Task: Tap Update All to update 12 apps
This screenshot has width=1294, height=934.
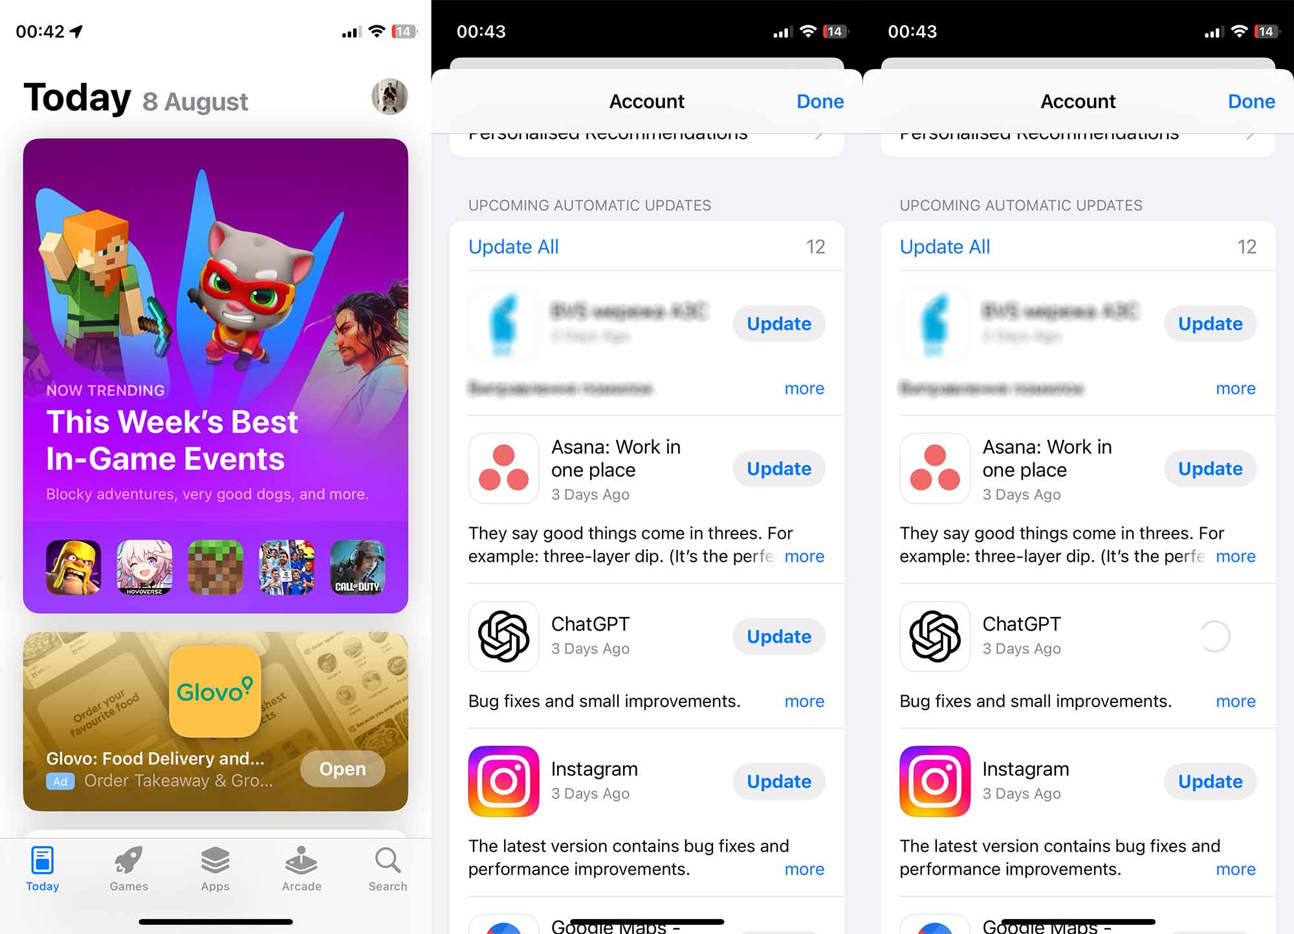Action: (512, 246)
